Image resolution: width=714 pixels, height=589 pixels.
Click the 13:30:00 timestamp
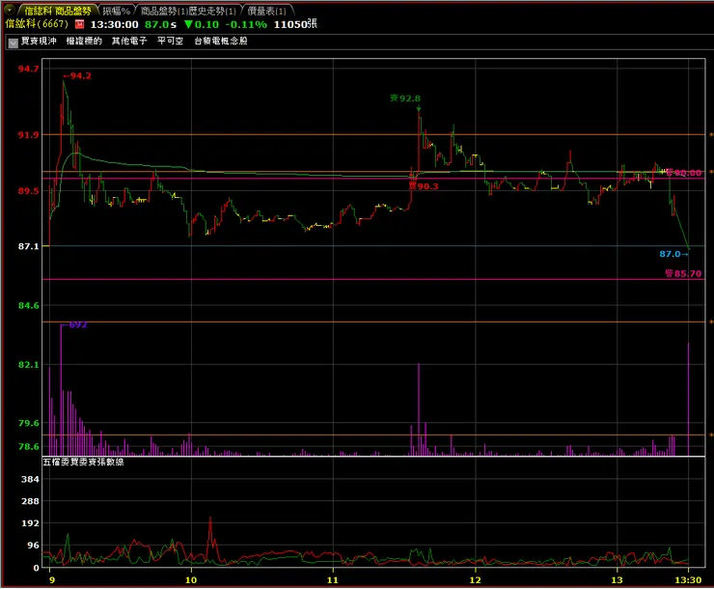[114, 24]
